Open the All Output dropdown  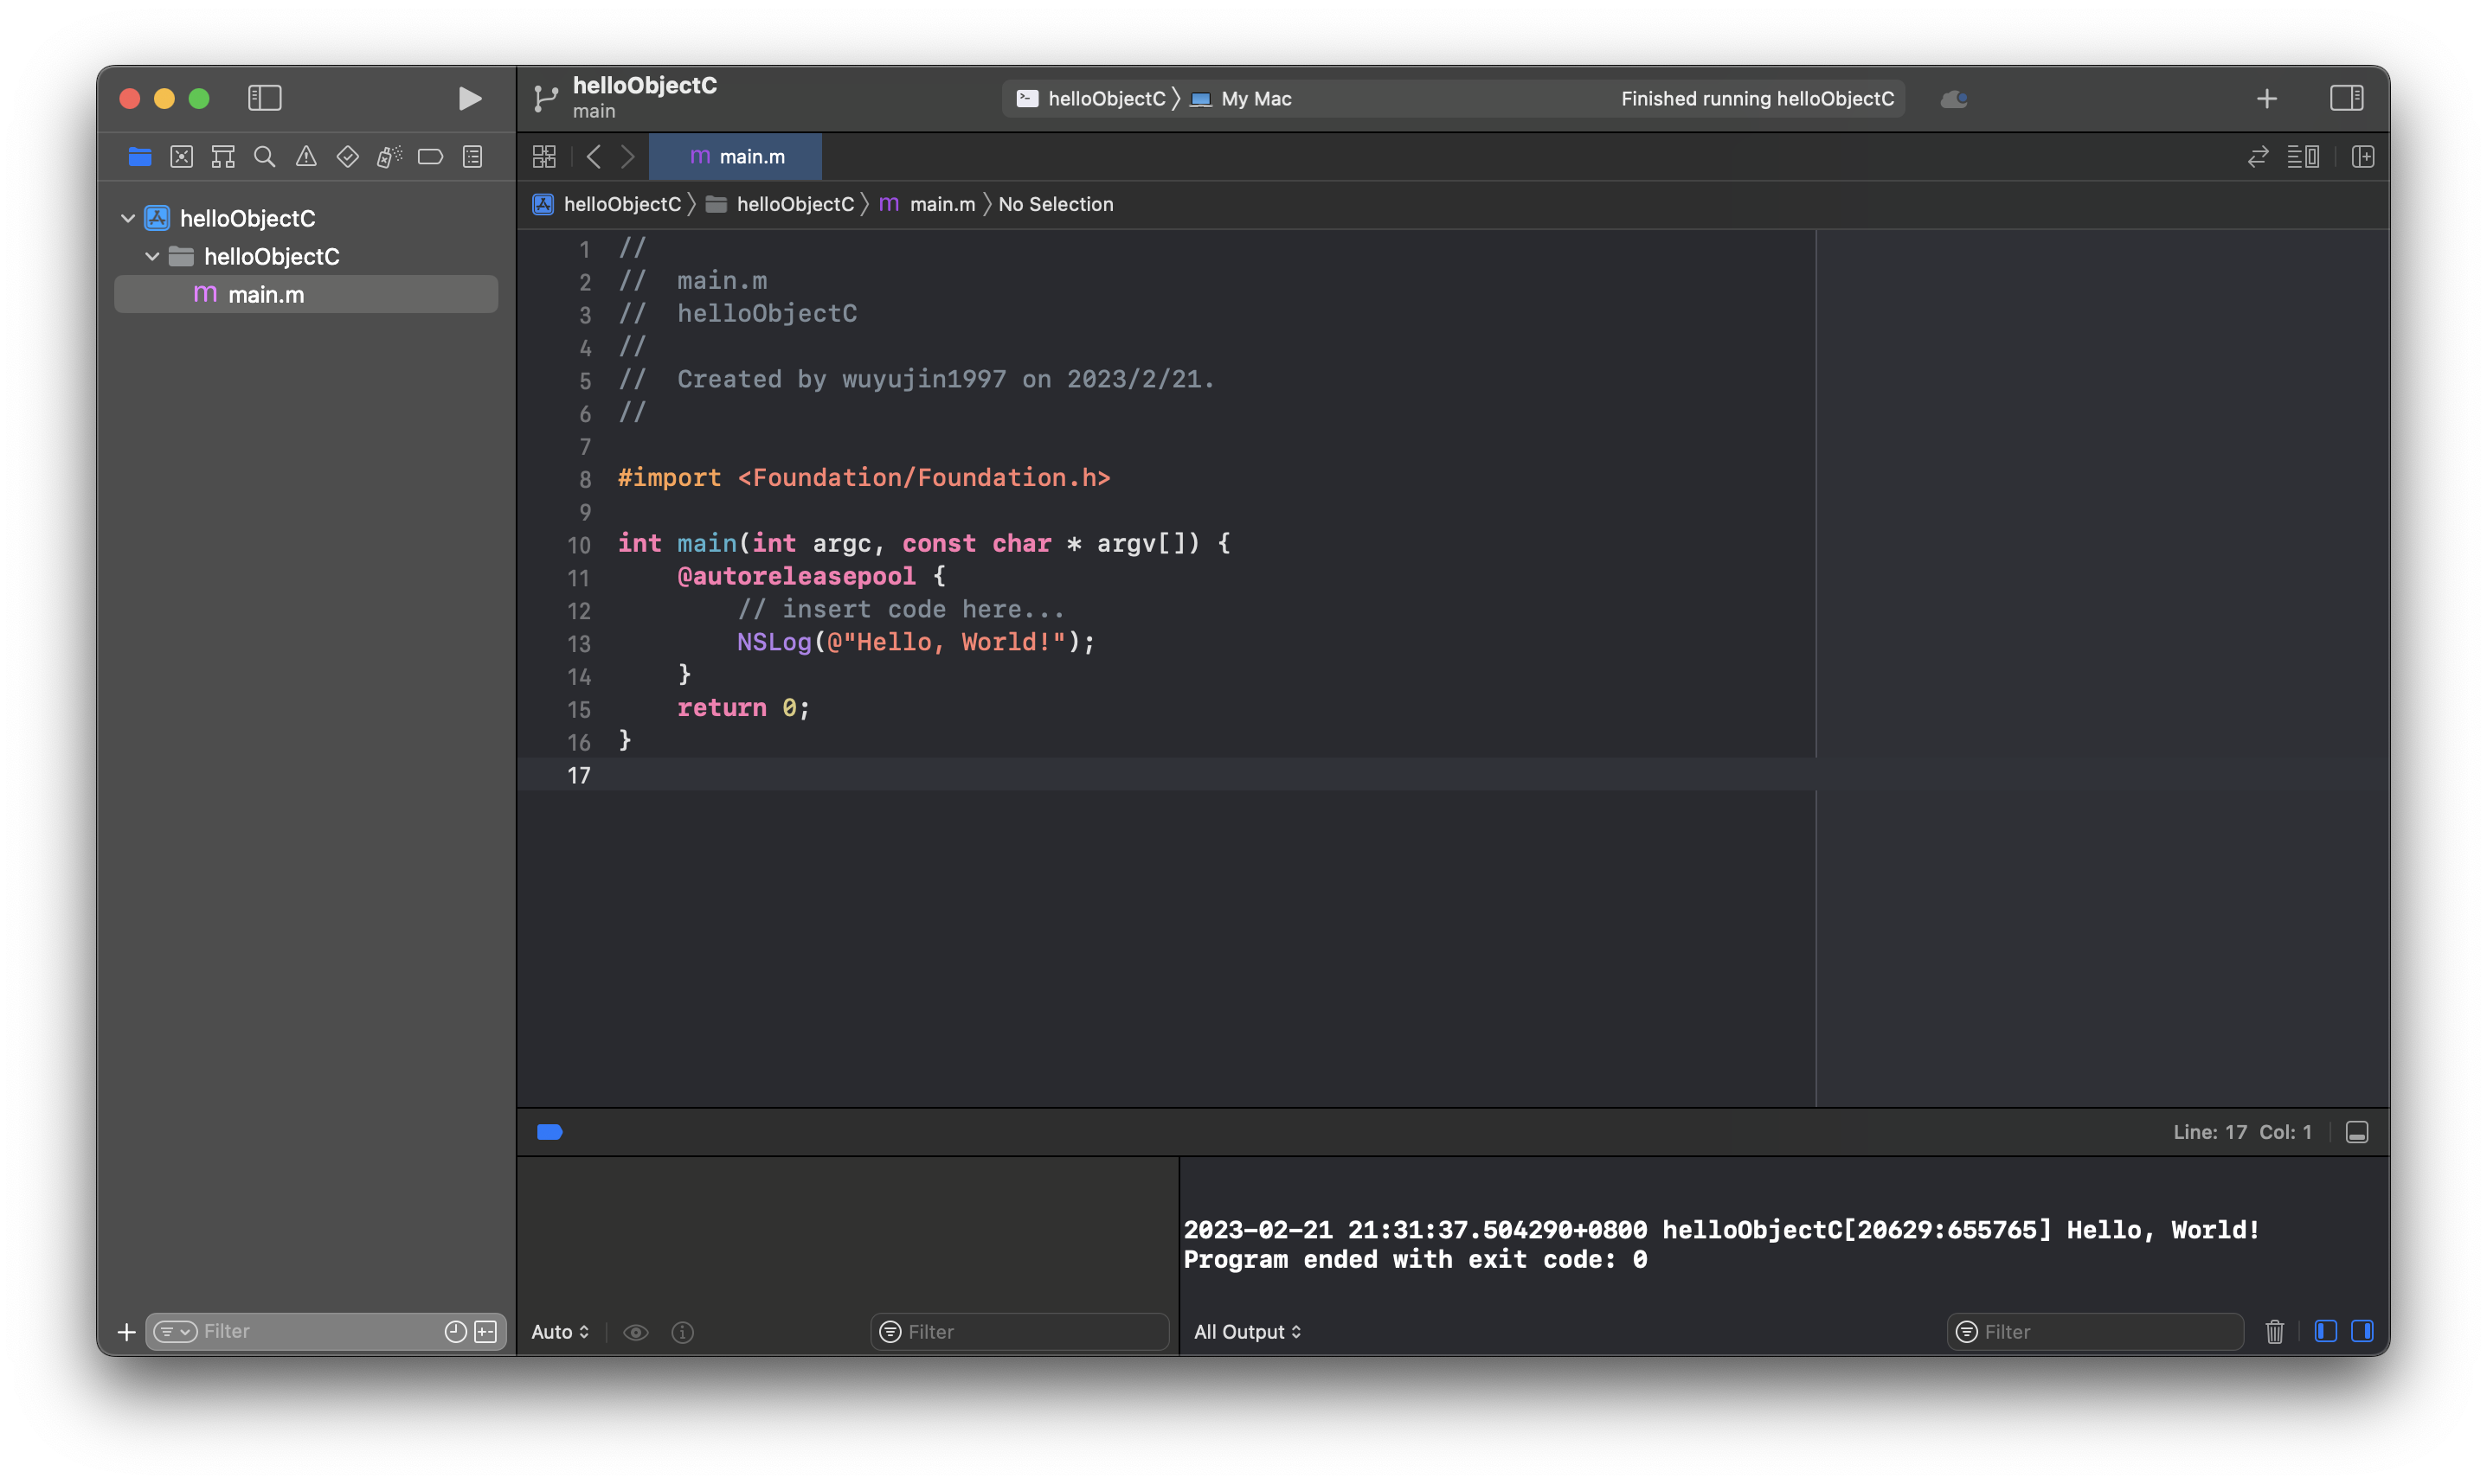point(1246,1331)
